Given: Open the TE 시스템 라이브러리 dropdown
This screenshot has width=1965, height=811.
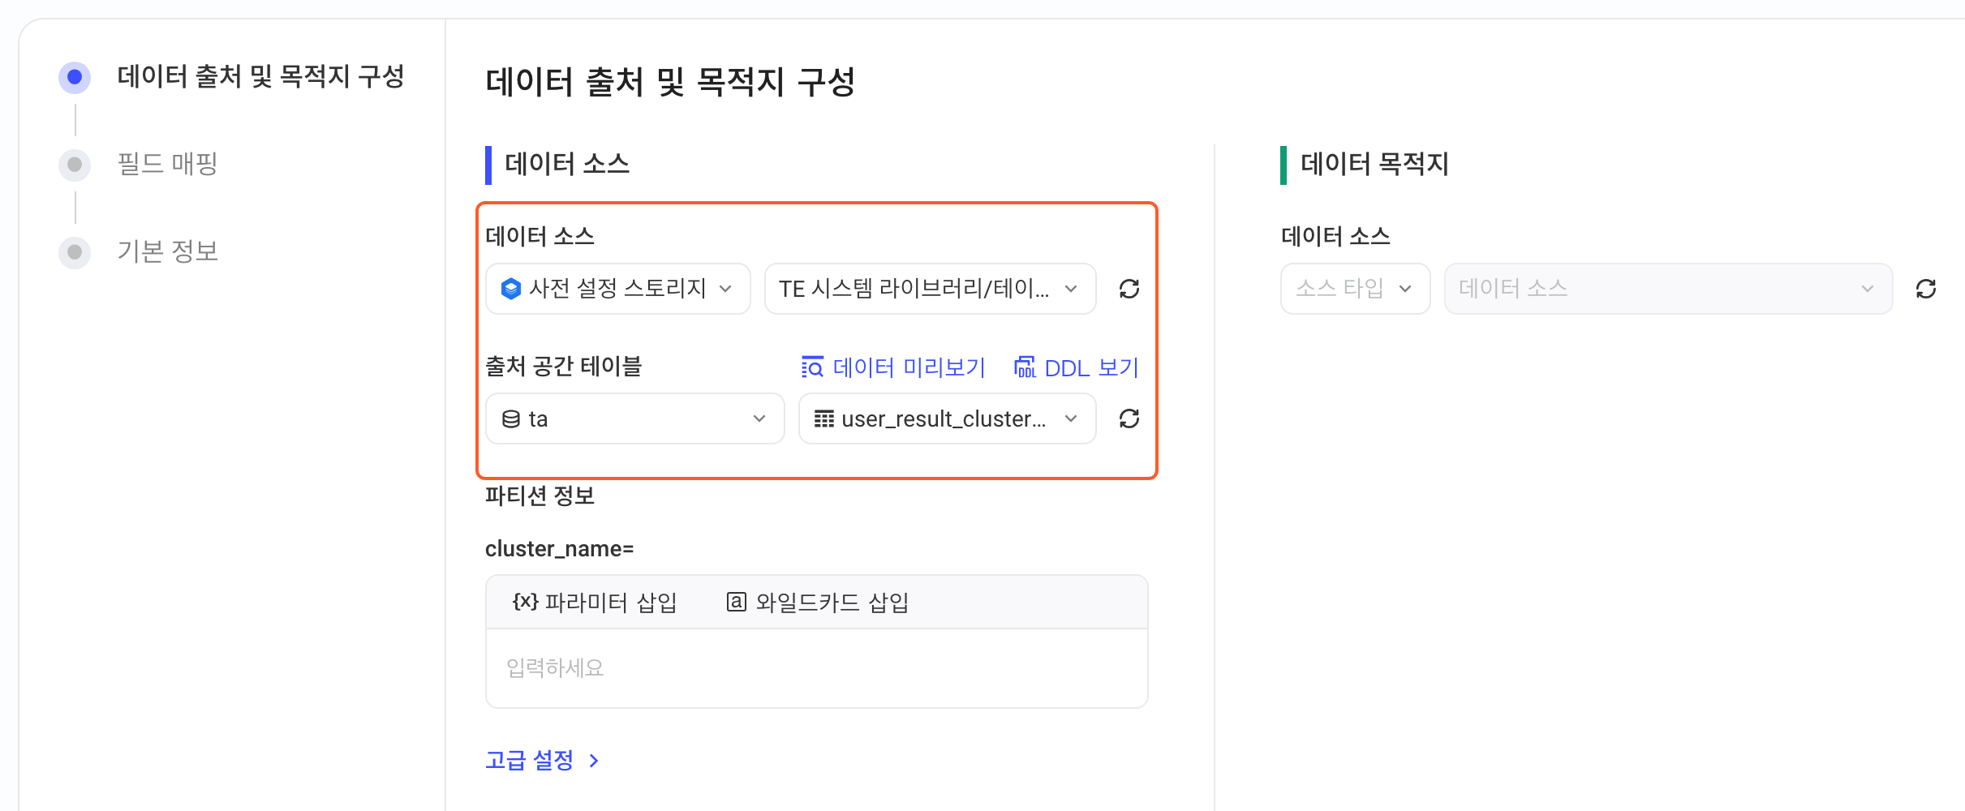Looking at the screenshot, I should click(930, 289).
